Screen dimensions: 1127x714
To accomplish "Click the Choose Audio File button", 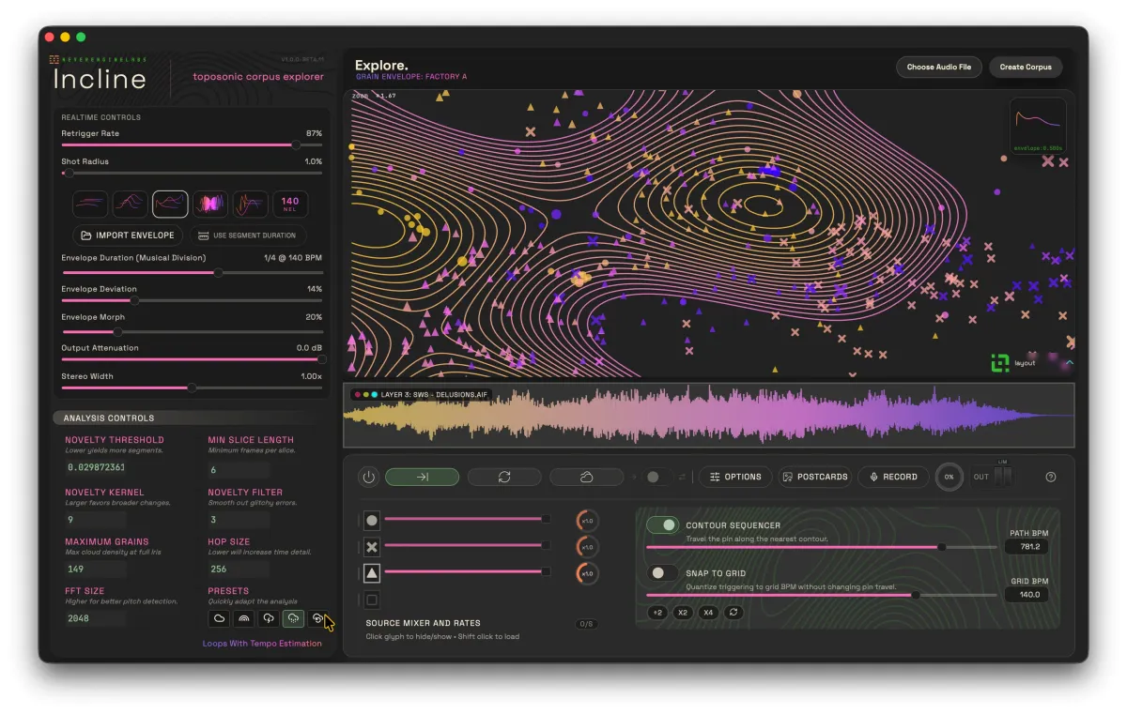I will pos(938,67).
